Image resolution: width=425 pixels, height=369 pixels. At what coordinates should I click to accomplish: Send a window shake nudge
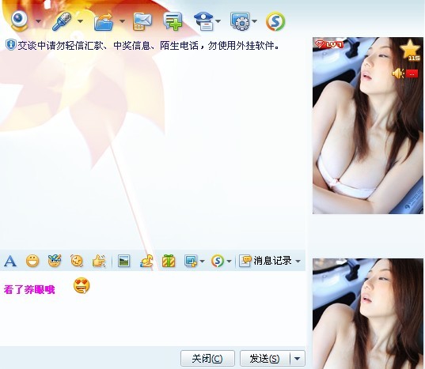[77, 261]
